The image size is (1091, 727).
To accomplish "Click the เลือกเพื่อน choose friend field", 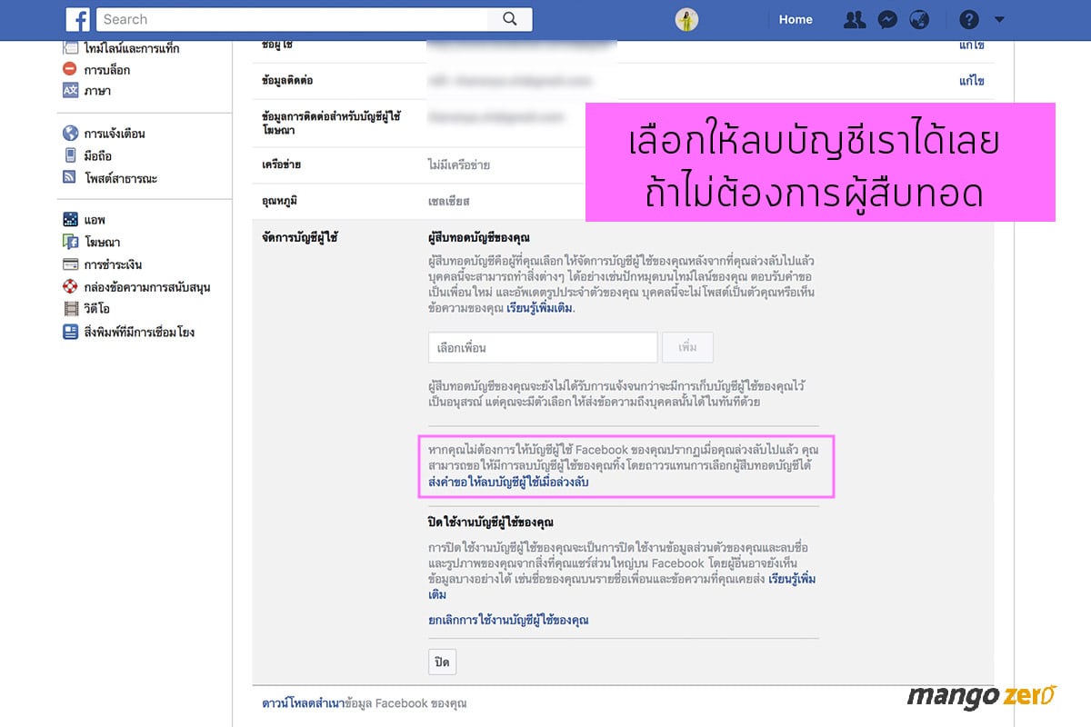I will coord(543,348).
